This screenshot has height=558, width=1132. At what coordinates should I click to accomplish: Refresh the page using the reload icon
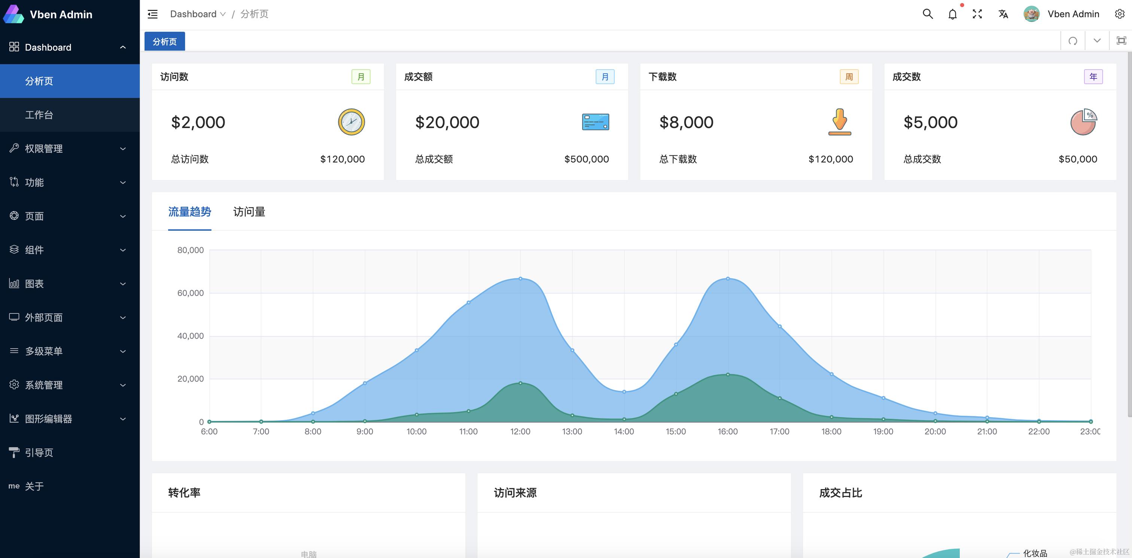point(1073,40)
